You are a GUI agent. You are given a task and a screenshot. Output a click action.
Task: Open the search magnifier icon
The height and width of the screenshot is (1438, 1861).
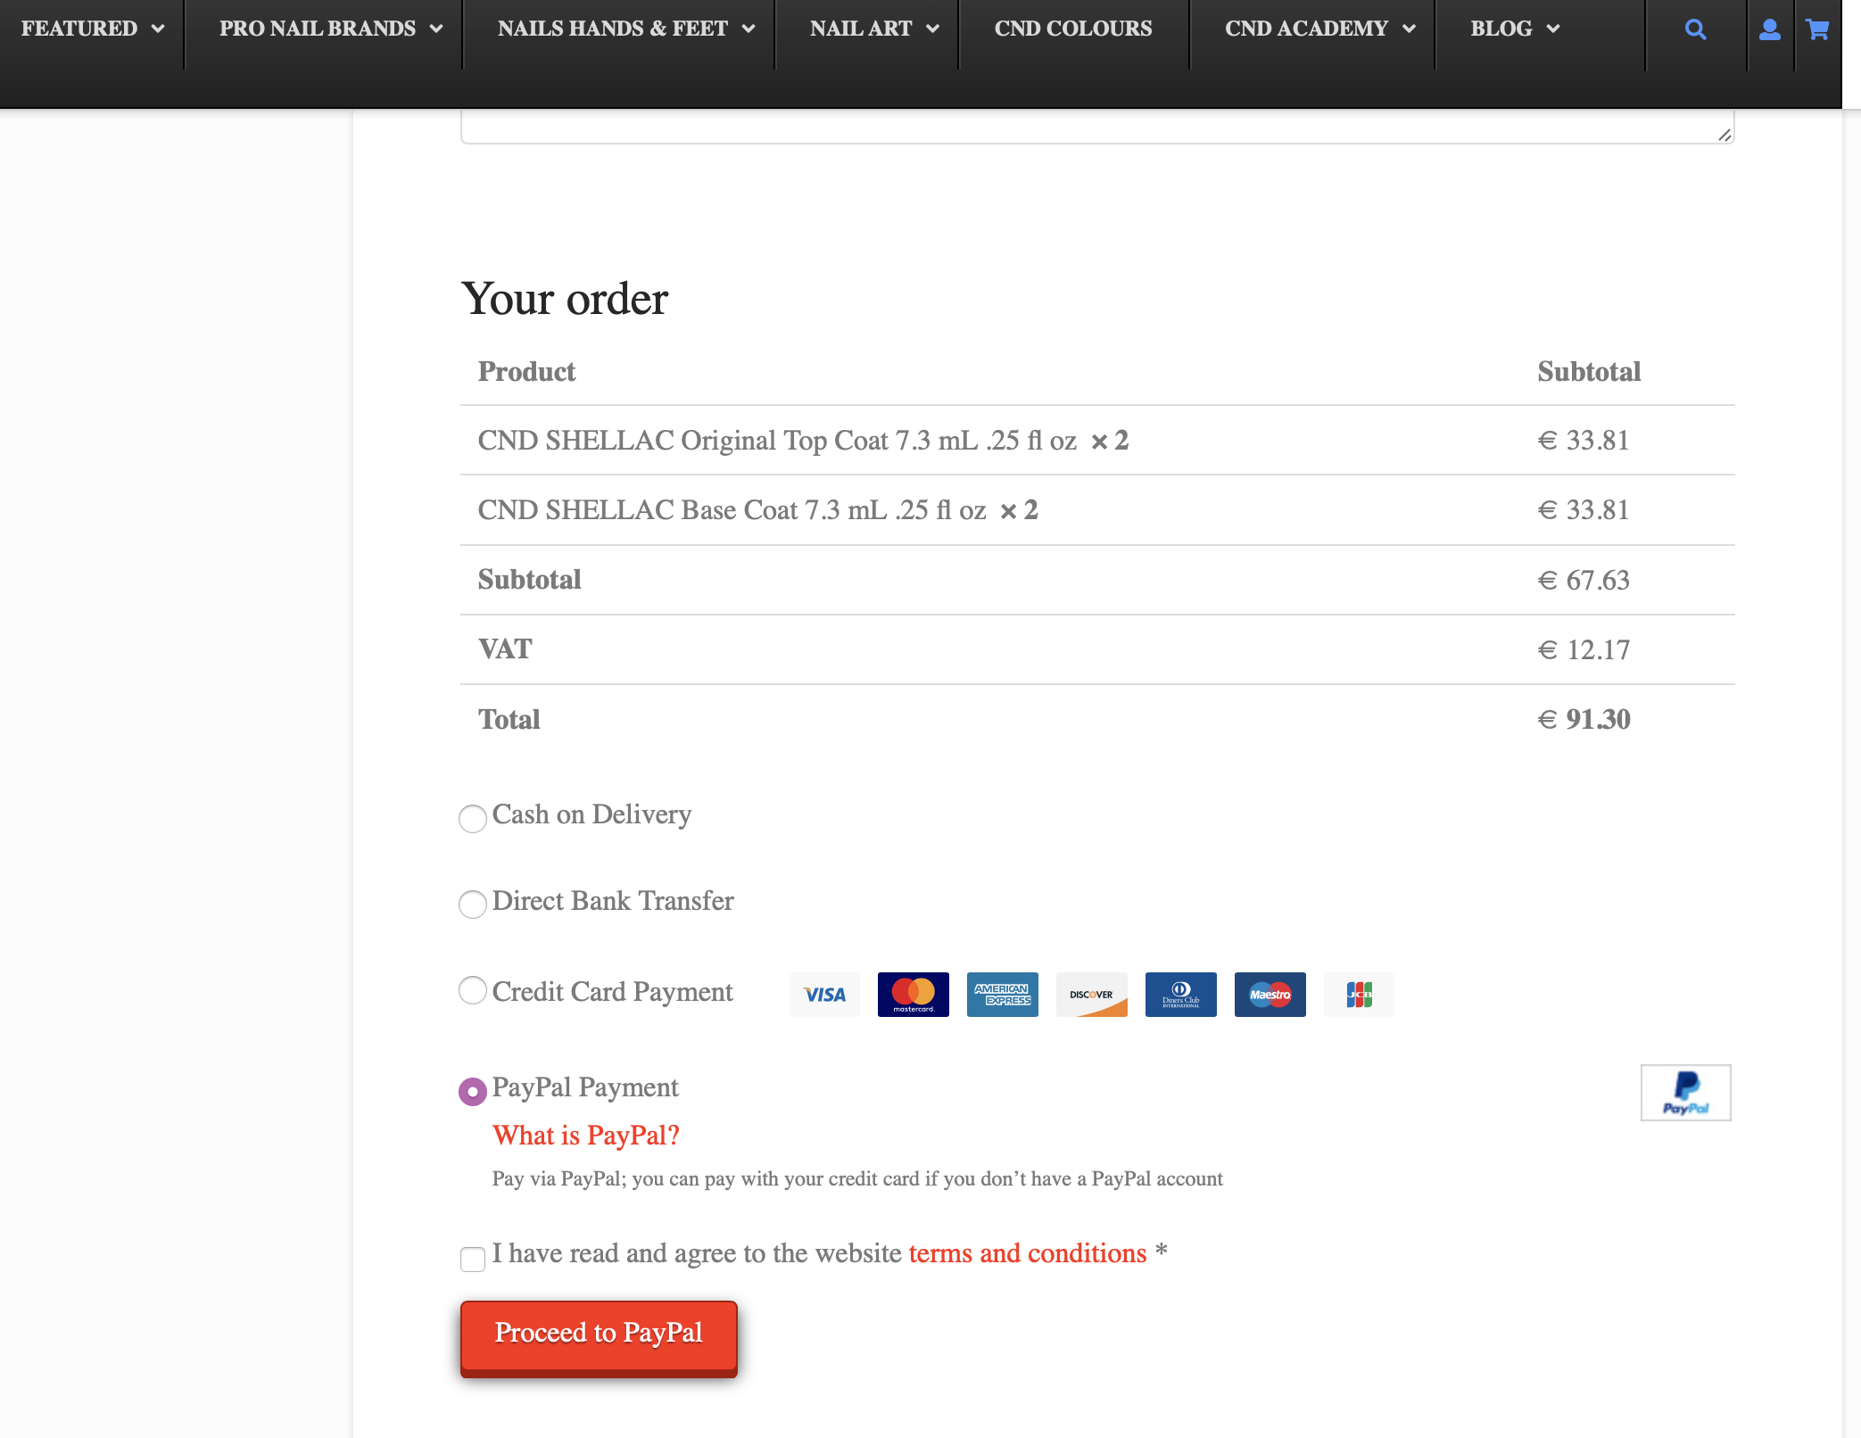[x=1695, y=29]
